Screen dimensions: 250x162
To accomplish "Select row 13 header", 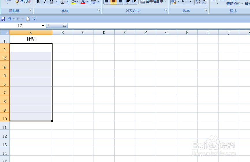I will [x=5, y=143].
